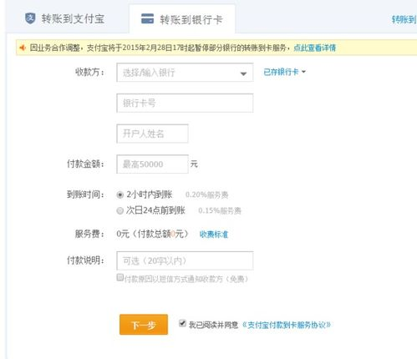Click the bank card icon in second tab
Image resolution: width=417 pixels, height=359 pixels.
coord(147,18)
